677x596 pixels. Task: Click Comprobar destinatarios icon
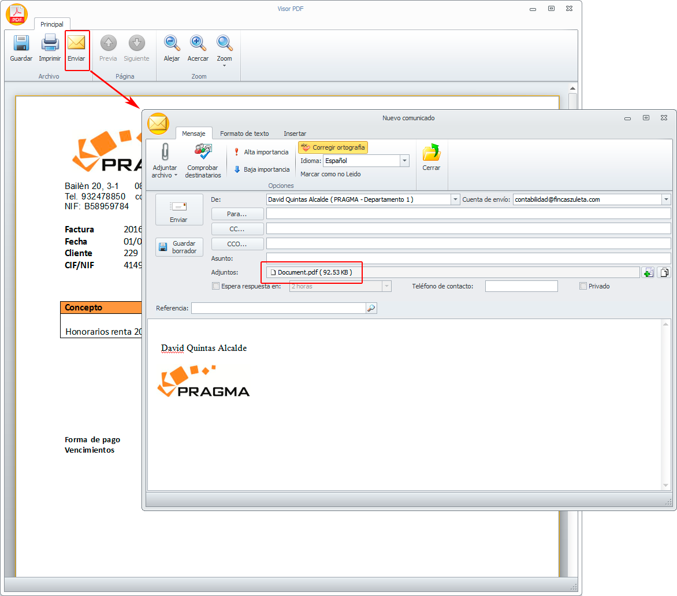pyautogui.click(x=203, y=151)
